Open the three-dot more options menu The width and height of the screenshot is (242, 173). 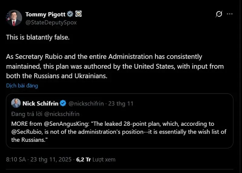(230, 14)
